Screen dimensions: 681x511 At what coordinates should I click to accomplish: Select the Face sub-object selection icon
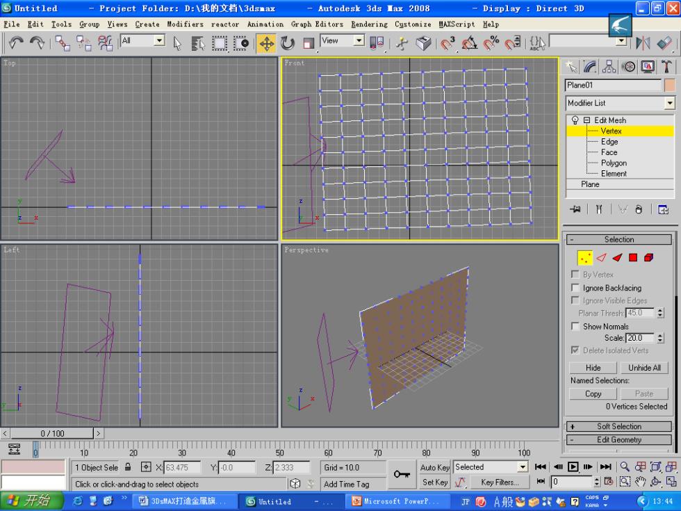click(617, 258)
